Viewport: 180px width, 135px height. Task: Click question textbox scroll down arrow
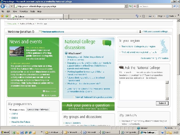pyautogui.click(x=167, y=98)
